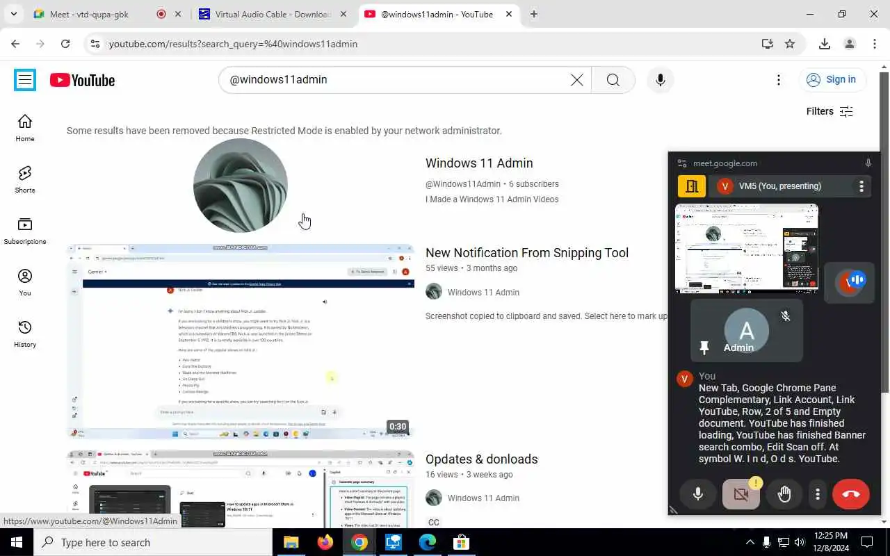Viewport: 890px width, 556px height.
Task: Click the Admin participant tile
Action: [x=747, y=332]
